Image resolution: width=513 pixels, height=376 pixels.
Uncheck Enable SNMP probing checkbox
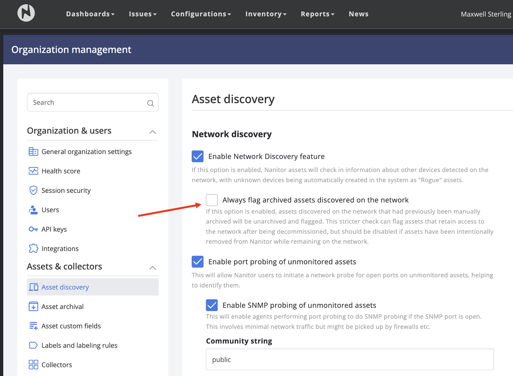[x=212, y=305]
